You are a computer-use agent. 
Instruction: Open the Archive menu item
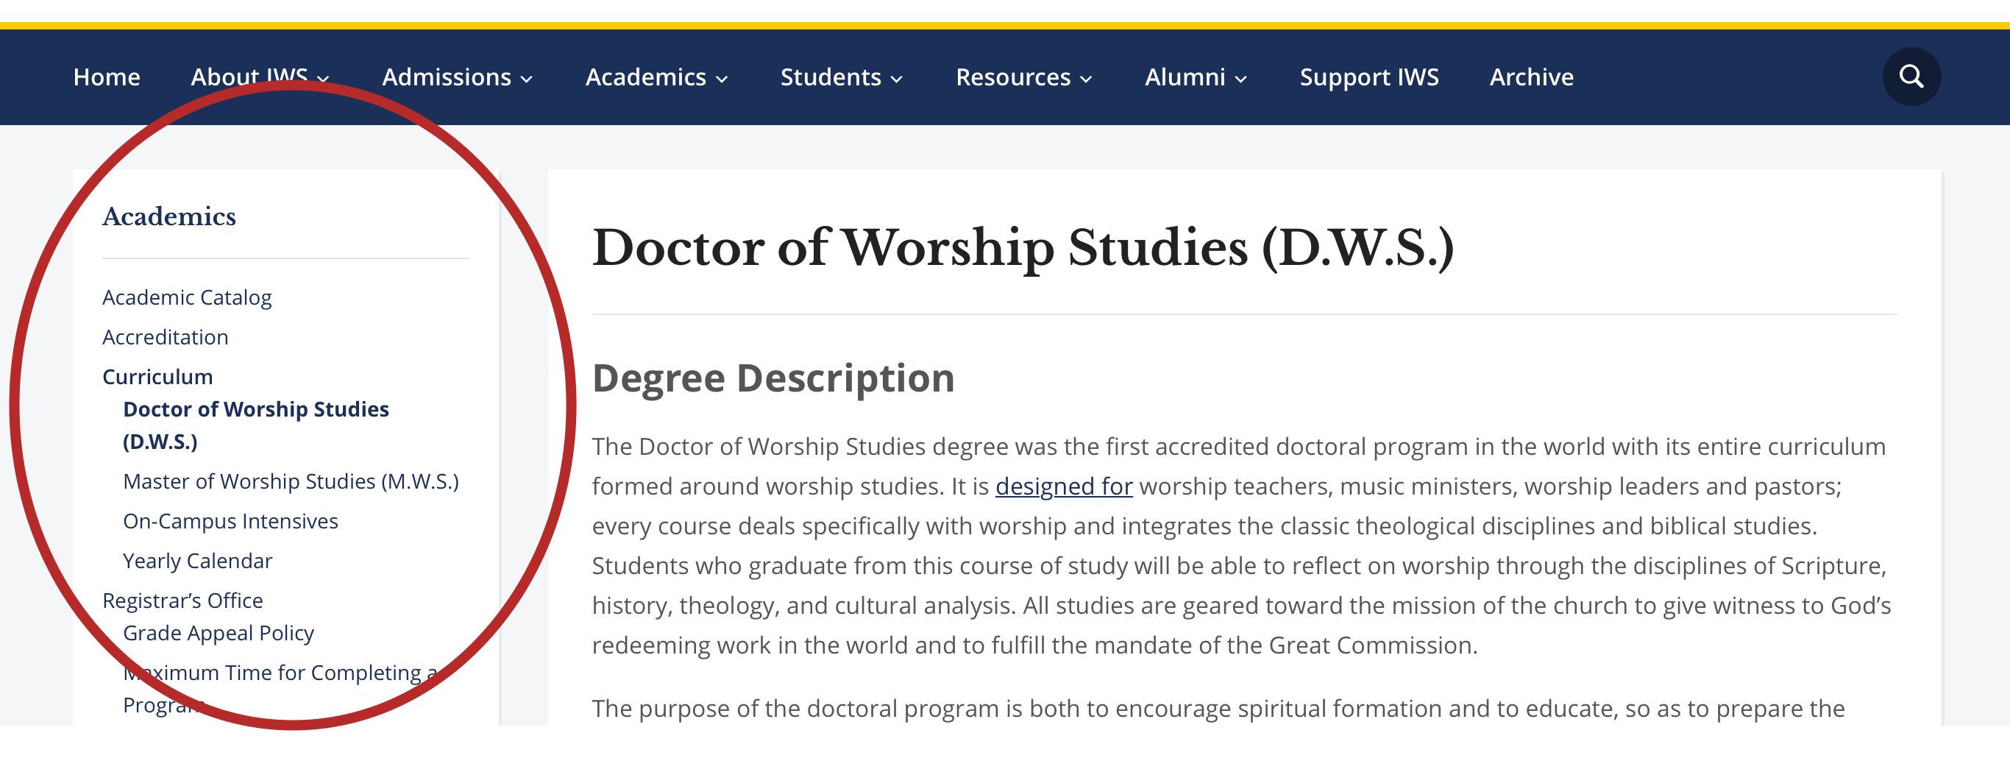click(x=1531, y=76)
